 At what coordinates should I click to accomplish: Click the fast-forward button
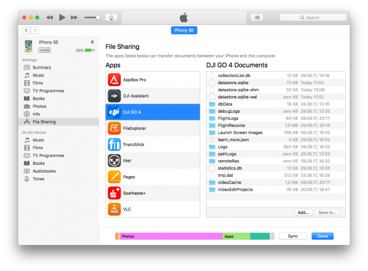point(74,17)
